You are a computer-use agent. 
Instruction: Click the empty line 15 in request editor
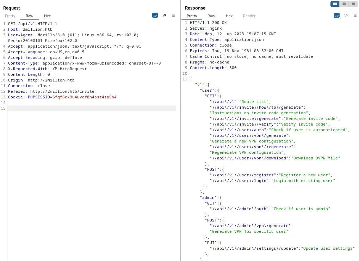(92, 108)
